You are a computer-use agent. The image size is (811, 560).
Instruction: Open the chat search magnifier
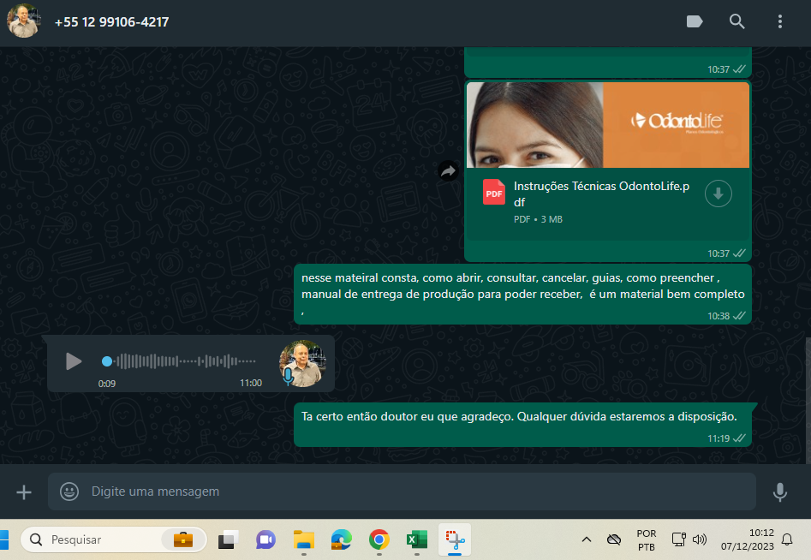tap(736, 21)
